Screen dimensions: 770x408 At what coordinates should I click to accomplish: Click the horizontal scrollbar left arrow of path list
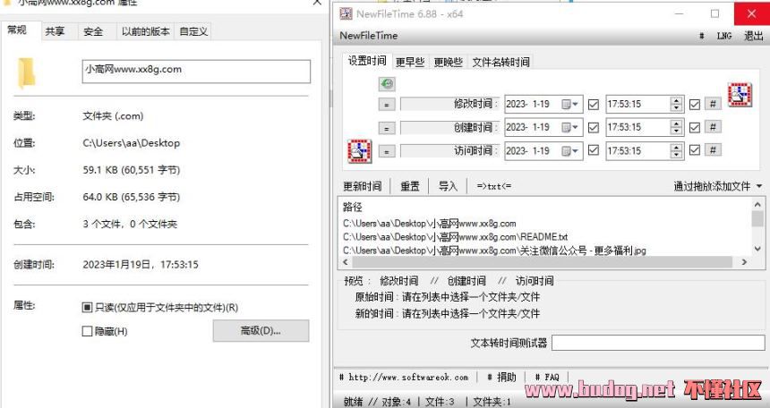[345, 262]
